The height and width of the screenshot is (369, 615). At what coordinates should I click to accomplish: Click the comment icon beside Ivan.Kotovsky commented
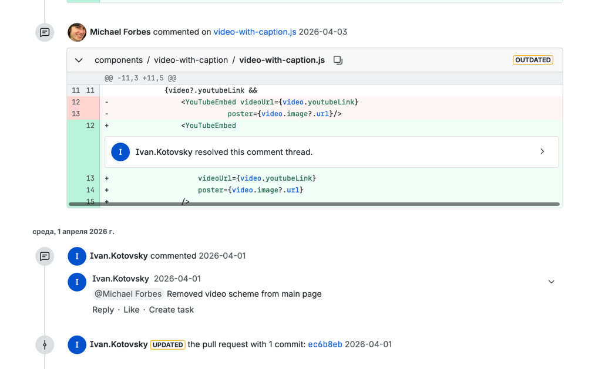45,256
